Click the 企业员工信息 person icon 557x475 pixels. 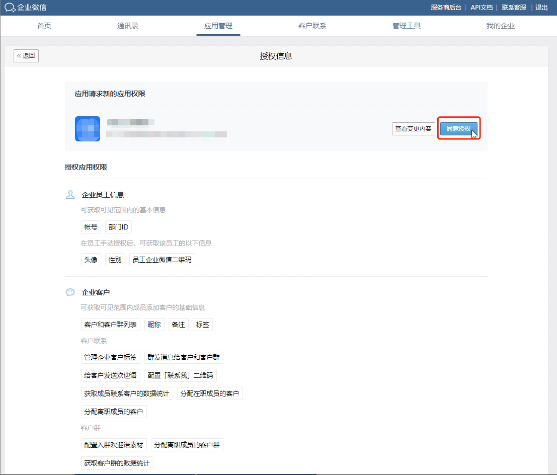coord(70,195)
